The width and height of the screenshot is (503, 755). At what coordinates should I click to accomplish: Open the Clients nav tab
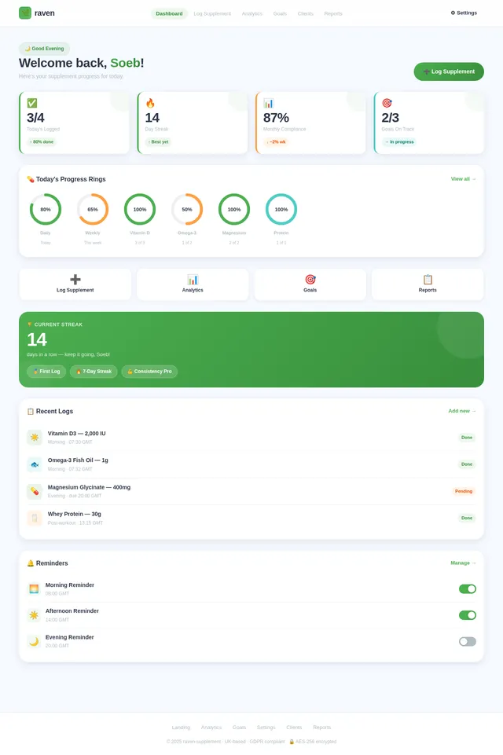click(x=306, y=13)
